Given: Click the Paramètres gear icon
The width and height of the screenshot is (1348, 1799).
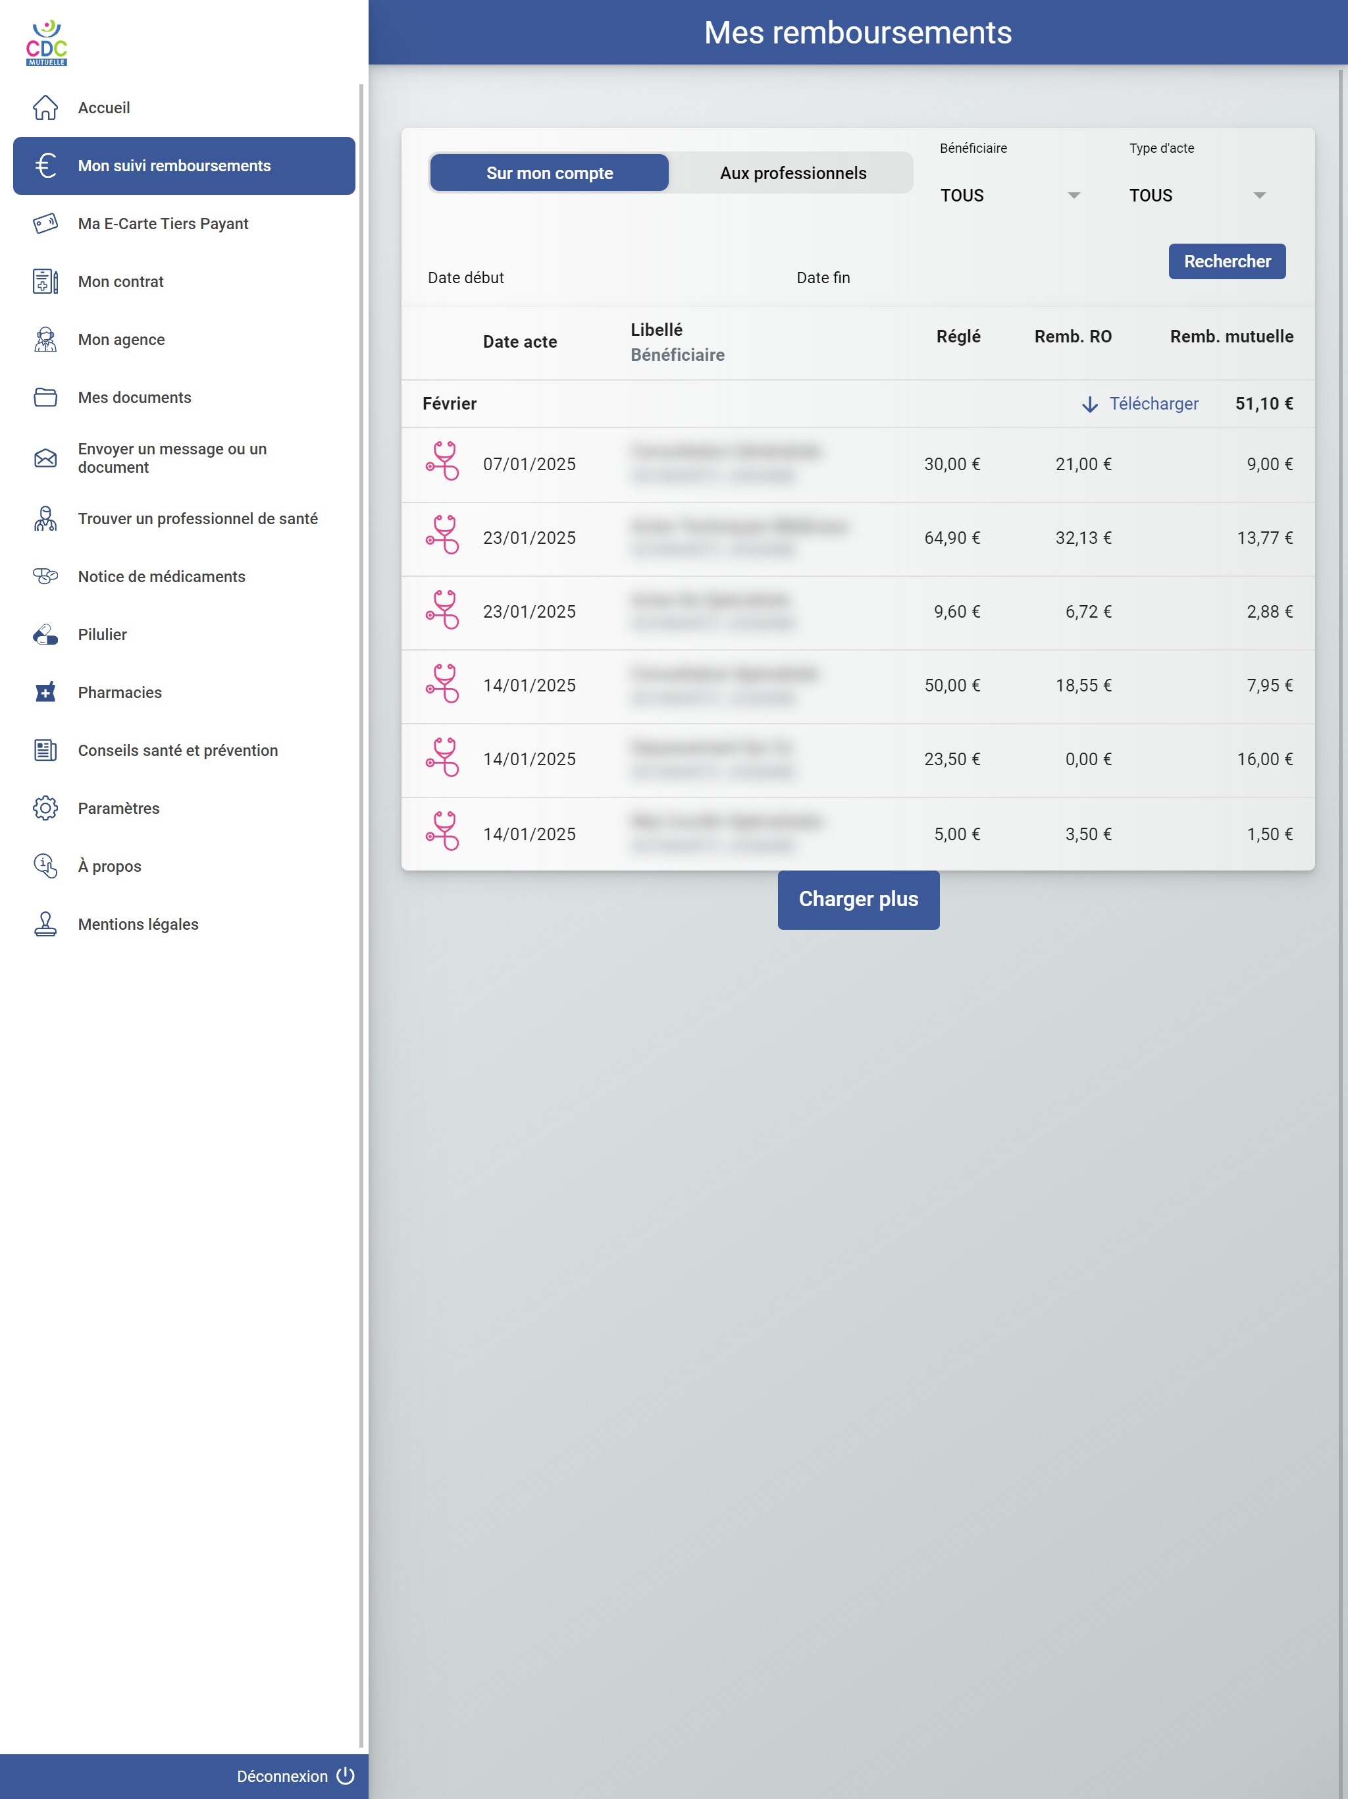Looking at the screenshot, I should (45, 807).
